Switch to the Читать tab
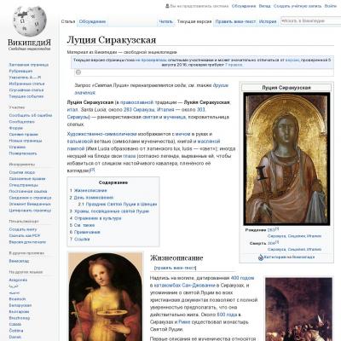This screenshot has height=341, width=341. pos(165,21)
